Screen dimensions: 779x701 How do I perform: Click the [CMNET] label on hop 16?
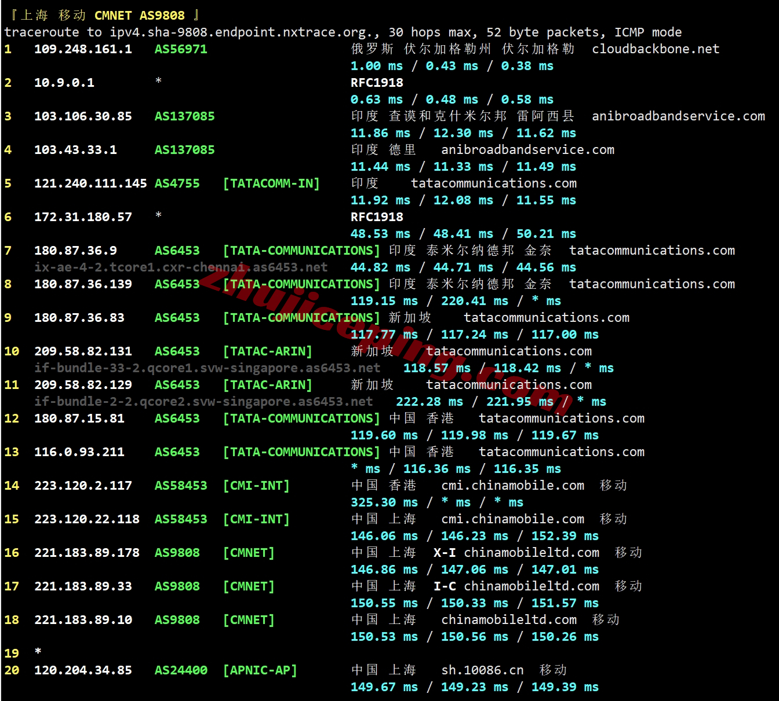click(249, 553)
